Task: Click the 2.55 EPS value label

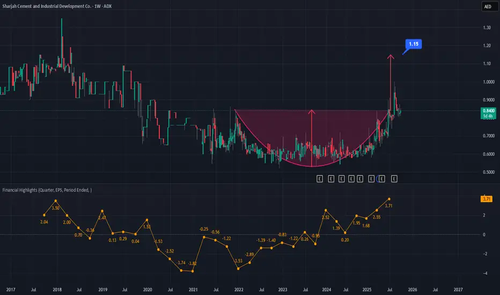Action: tap(377, 217)
